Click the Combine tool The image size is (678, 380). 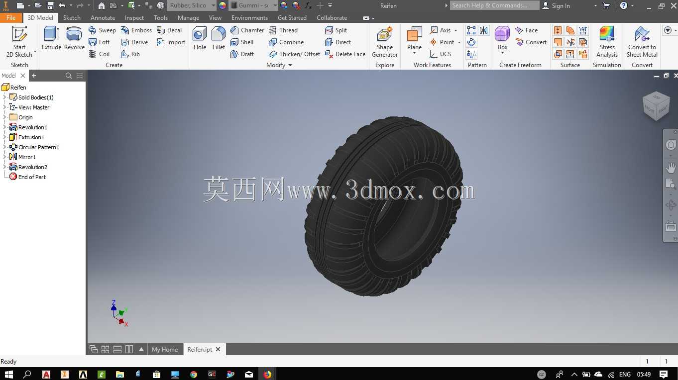point(286,42)
